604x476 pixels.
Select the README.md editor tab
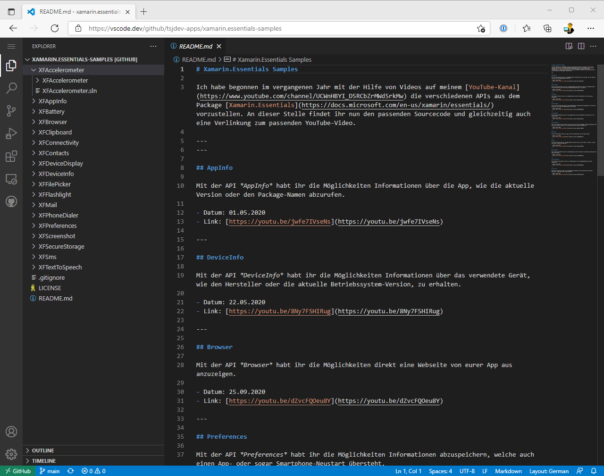pyautogui.click(x=195, y=46)
